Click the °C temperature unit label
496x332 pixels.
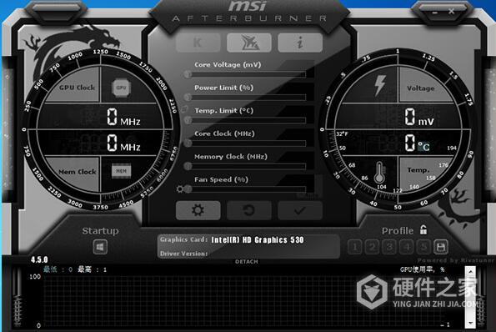(x=423, y=146)
